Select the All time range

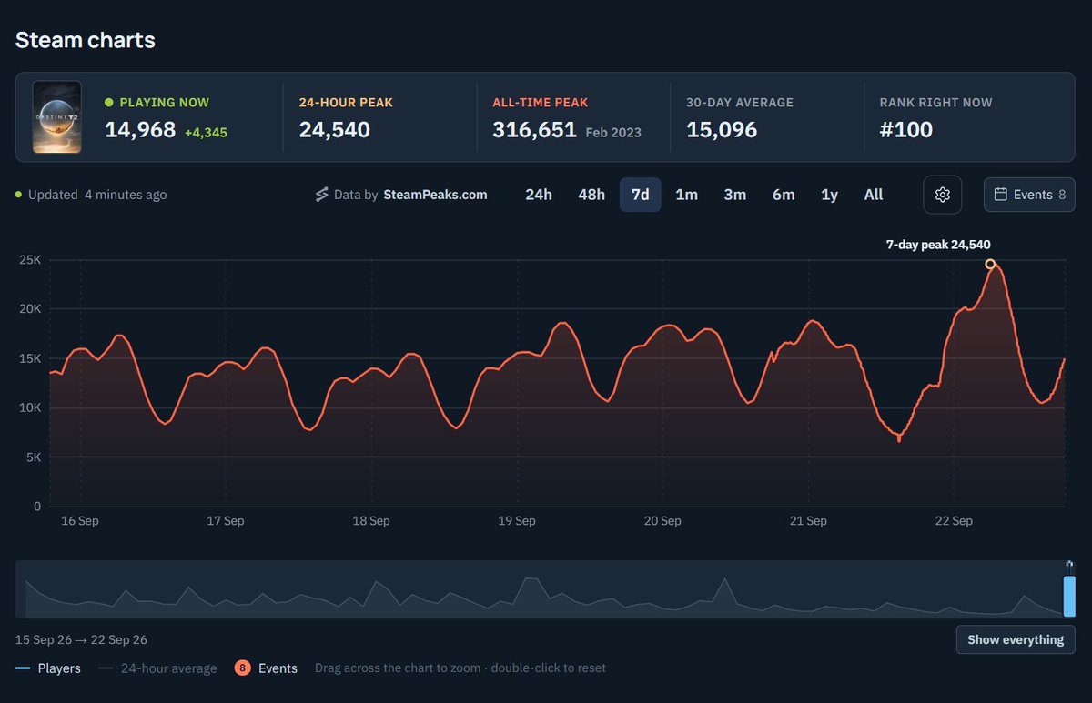click(x=874, y=195)
